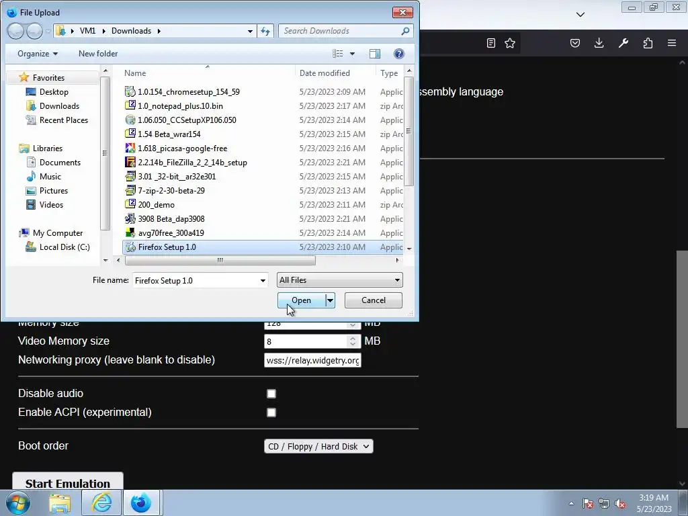Click the file list vertical scrollbar thumb

coord(409,131)
